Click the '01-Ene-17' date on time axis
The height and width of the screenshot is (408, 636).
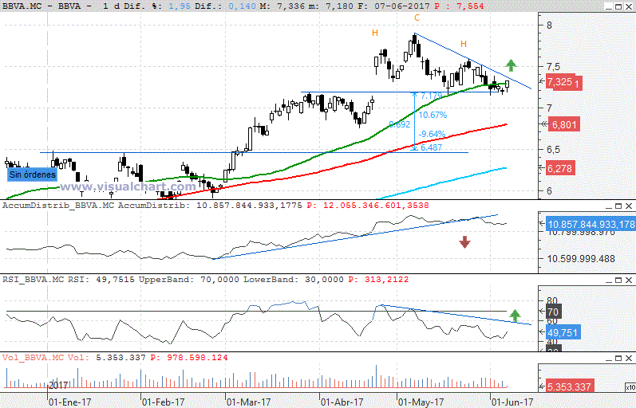[x=69, y=402]
